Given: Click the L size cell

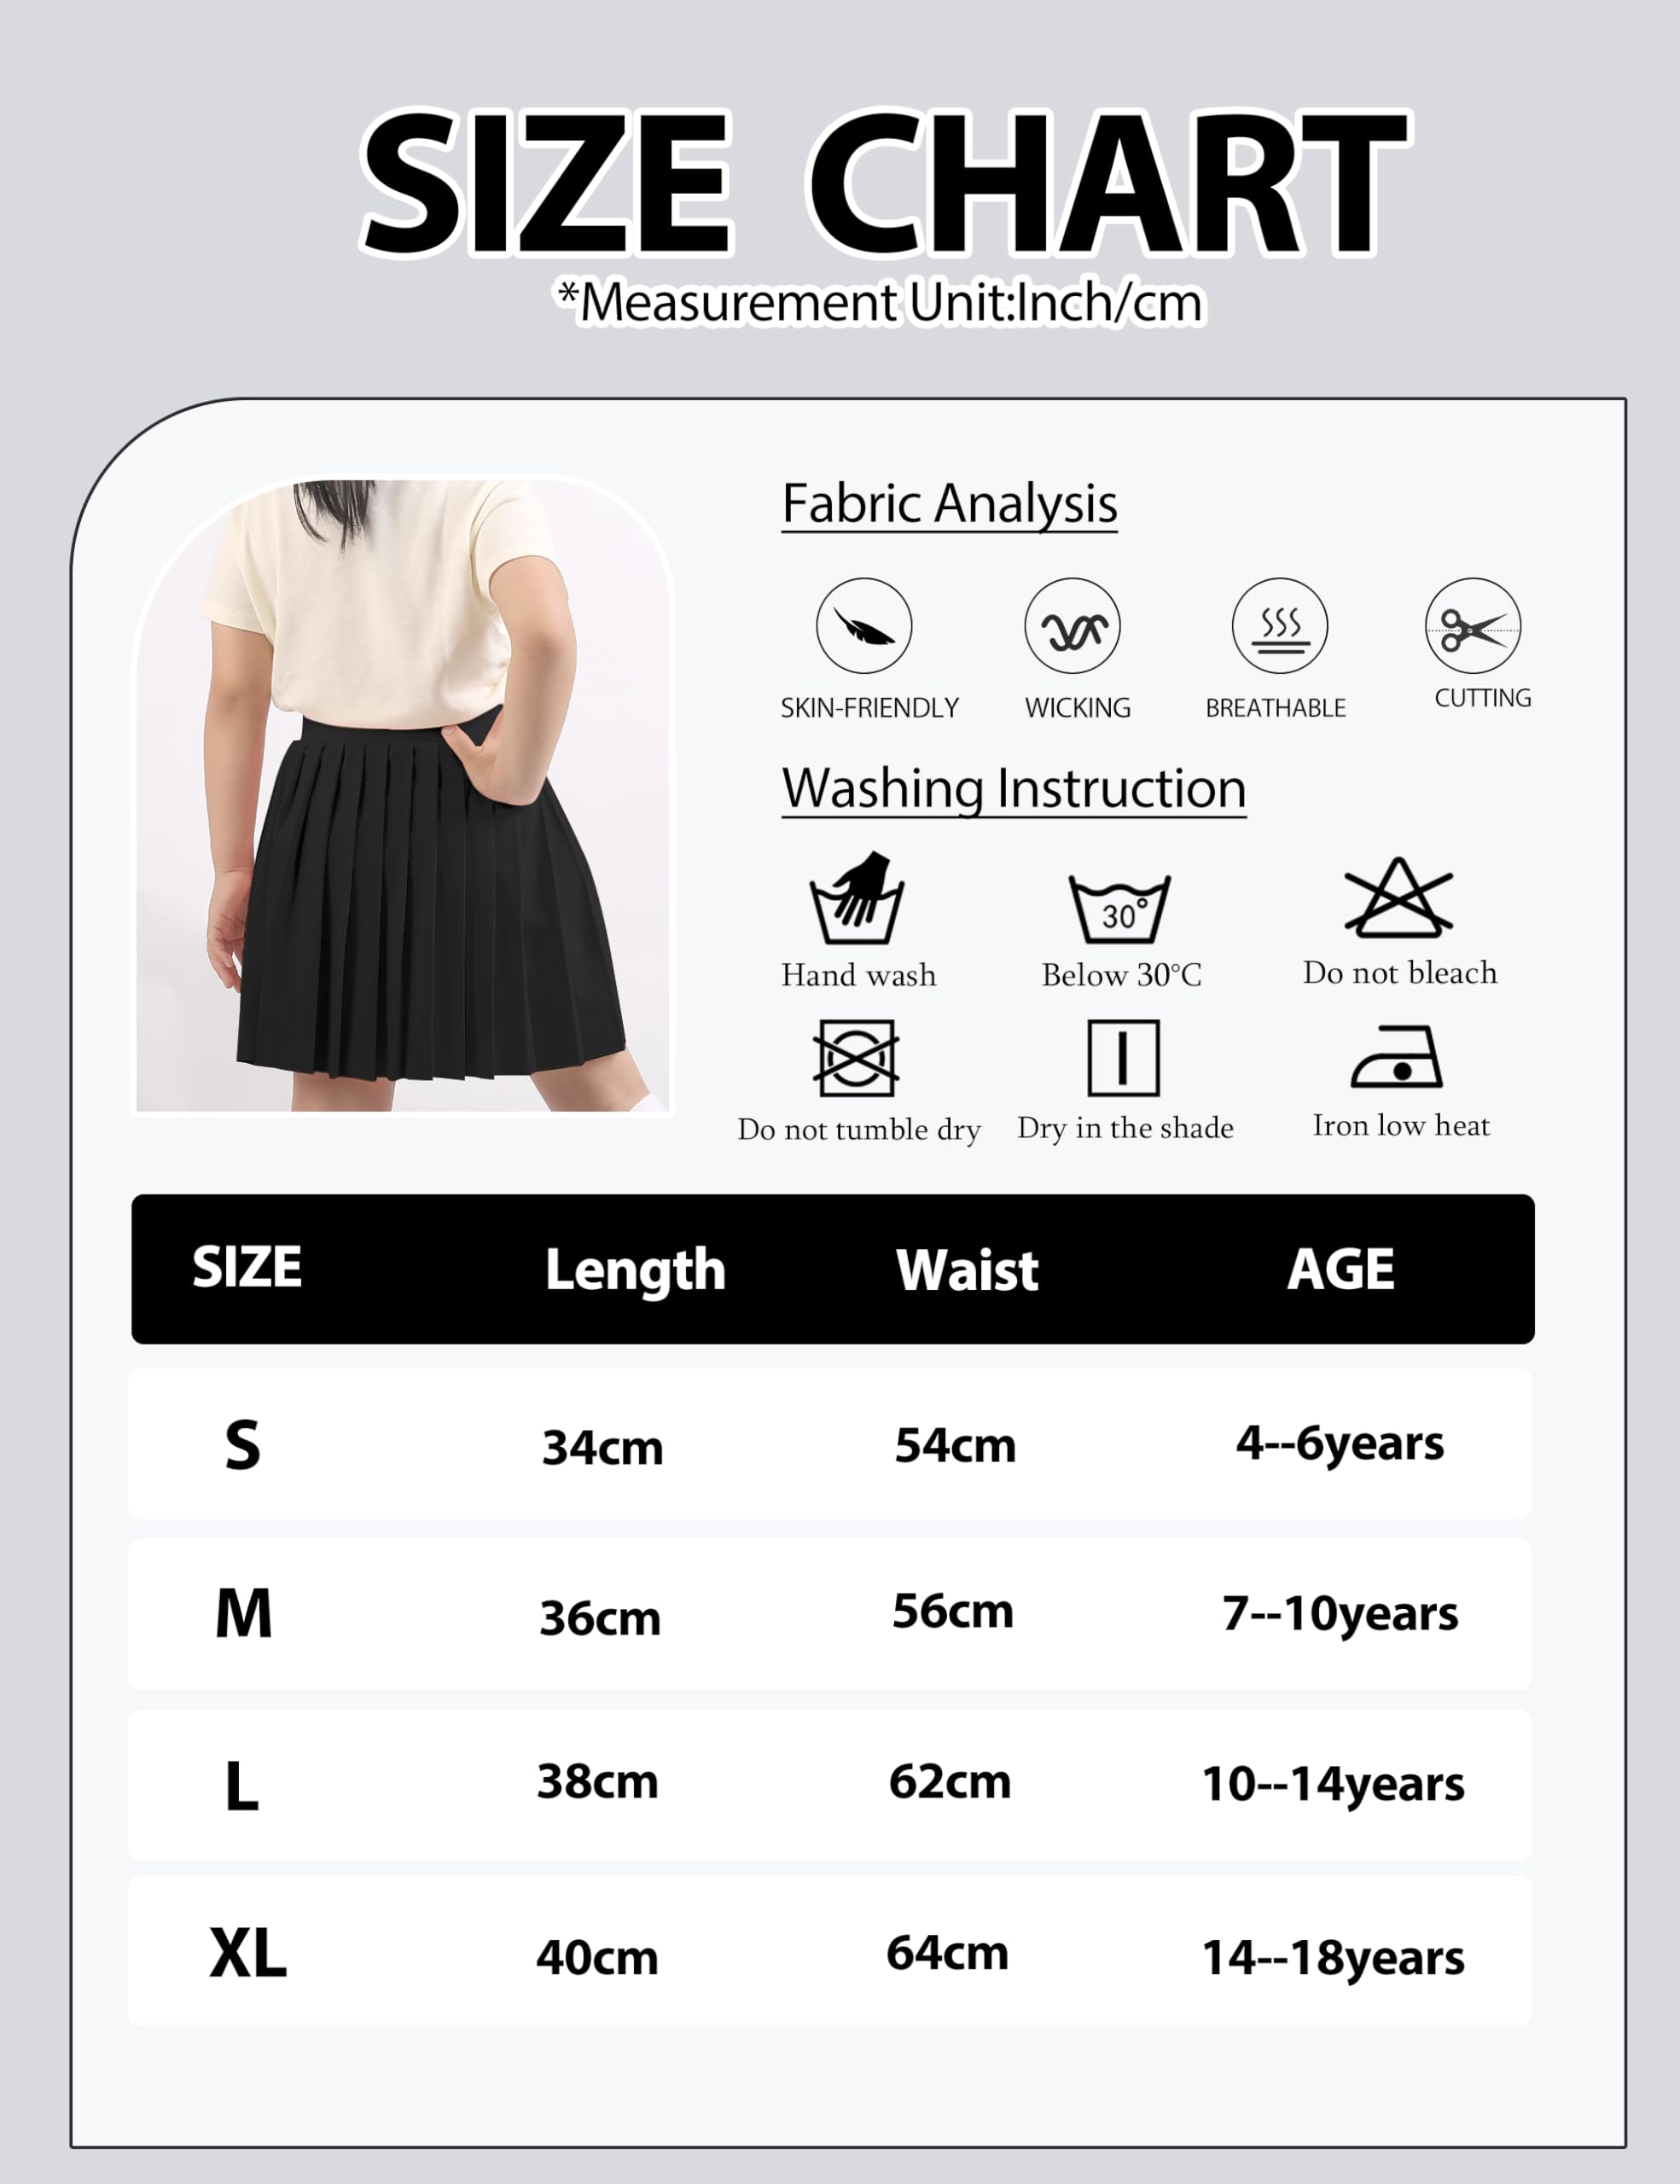Looking at the screenshot, I should [241, 1786].
